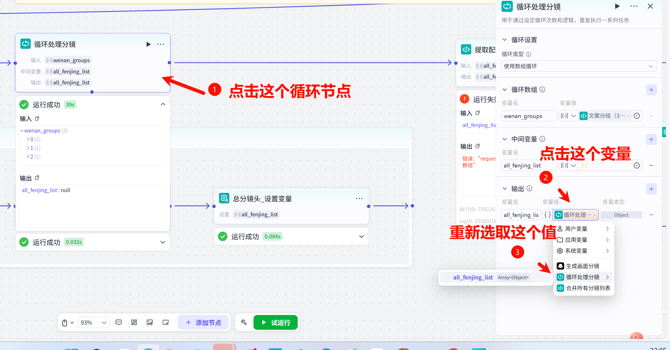
Task: Select the comment tool in bottom toolbar
Action: click(x=119, y=322)
